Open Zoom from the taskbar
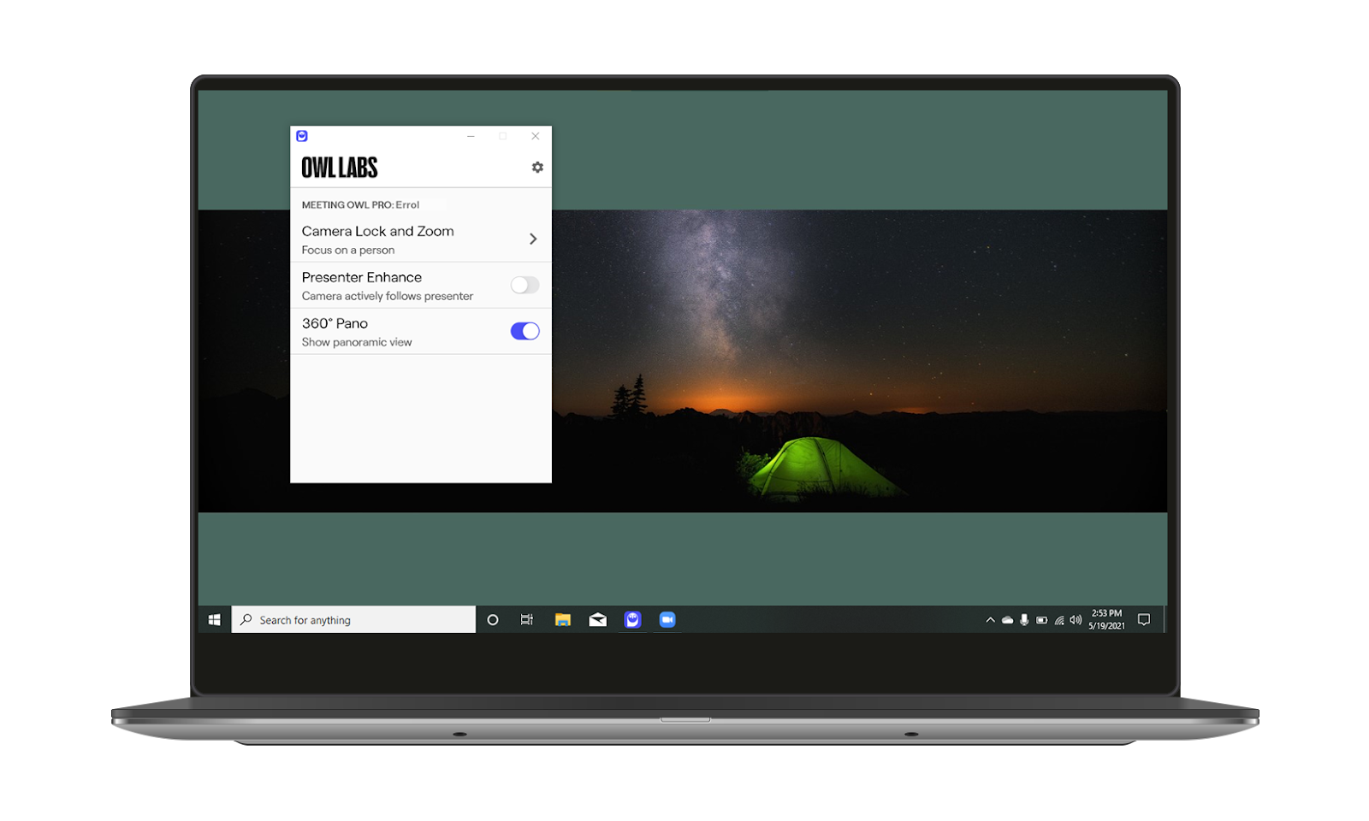Image resolution: width=1369 pixels, height=821 pixels. 667,620
